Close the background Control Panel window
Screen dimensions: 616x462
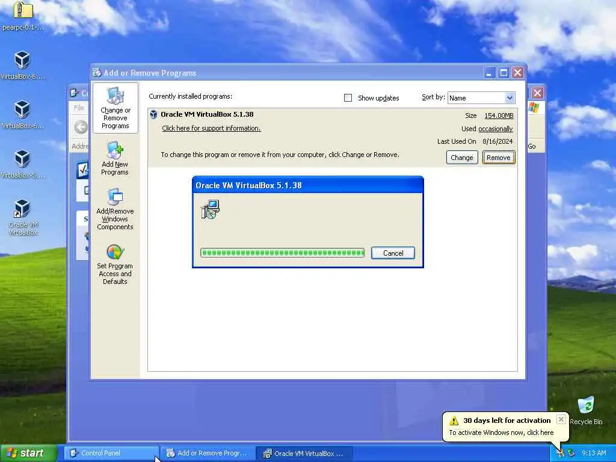coord(537,93)
